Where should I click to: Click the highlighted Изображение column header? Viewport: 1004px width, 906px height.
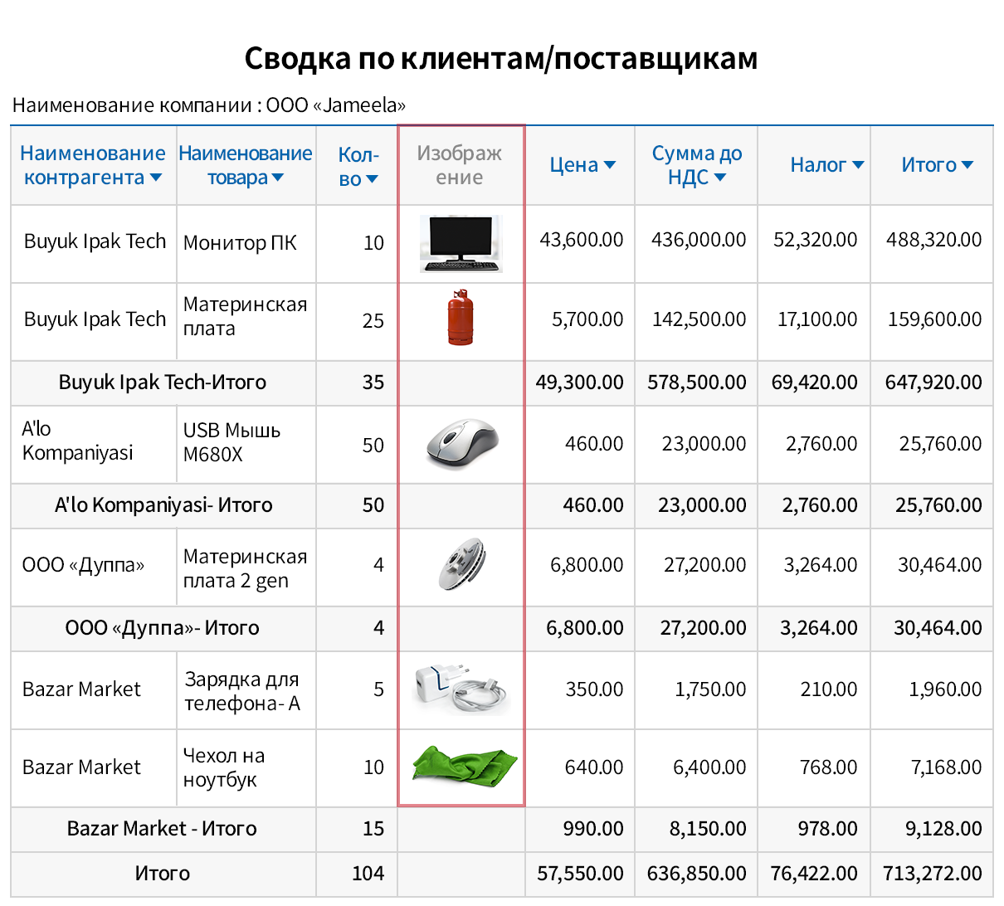[461, 164]
